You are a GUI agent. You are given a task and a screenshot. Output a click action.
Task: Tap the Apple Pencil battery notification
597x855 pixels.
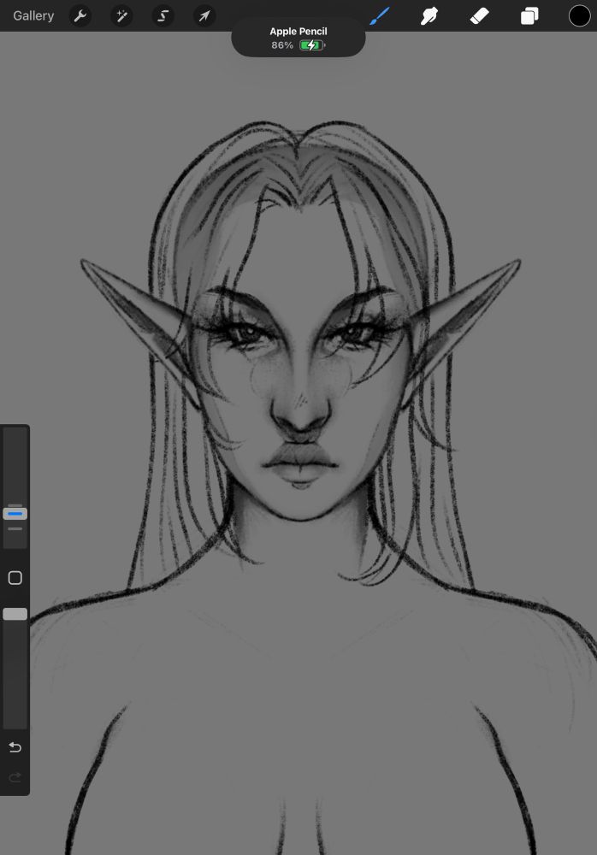(298, 38)
